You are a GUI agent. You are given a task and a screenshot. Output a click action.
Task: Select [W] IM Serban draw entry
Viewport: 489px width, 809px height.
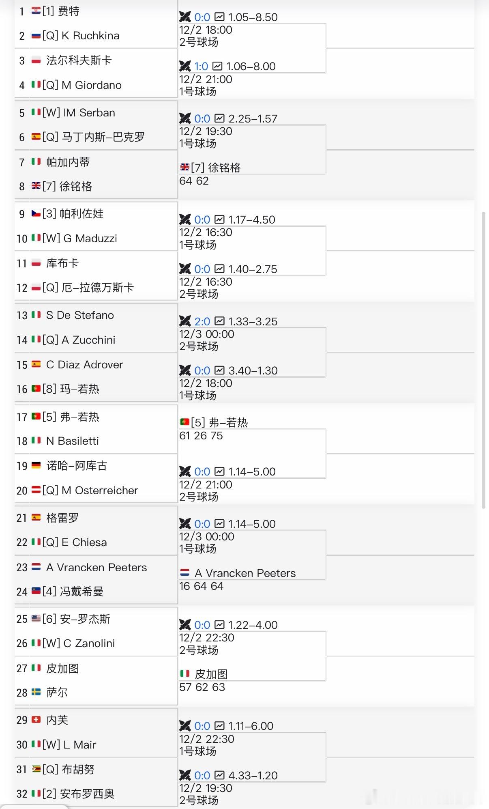pyautogui.click(x=89, y=112)
